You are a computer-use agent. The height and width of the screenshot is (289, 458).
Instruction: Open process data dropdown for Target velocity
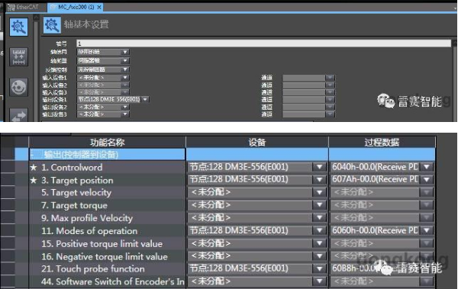tap(427, 192)
